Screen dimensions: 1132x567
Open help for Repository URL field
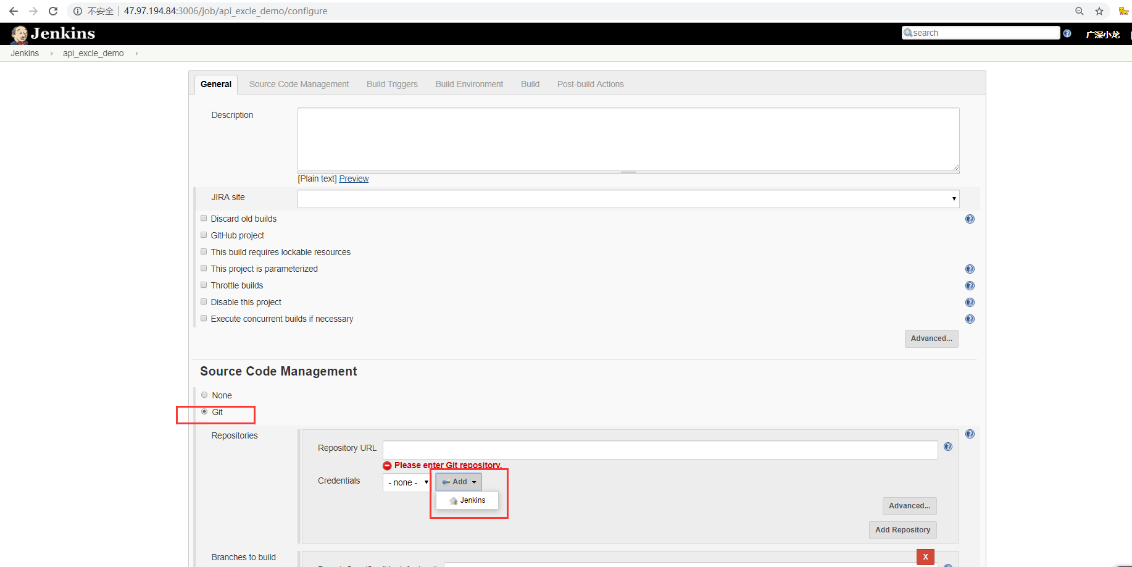pyautogui.click(x=948, y=447)
